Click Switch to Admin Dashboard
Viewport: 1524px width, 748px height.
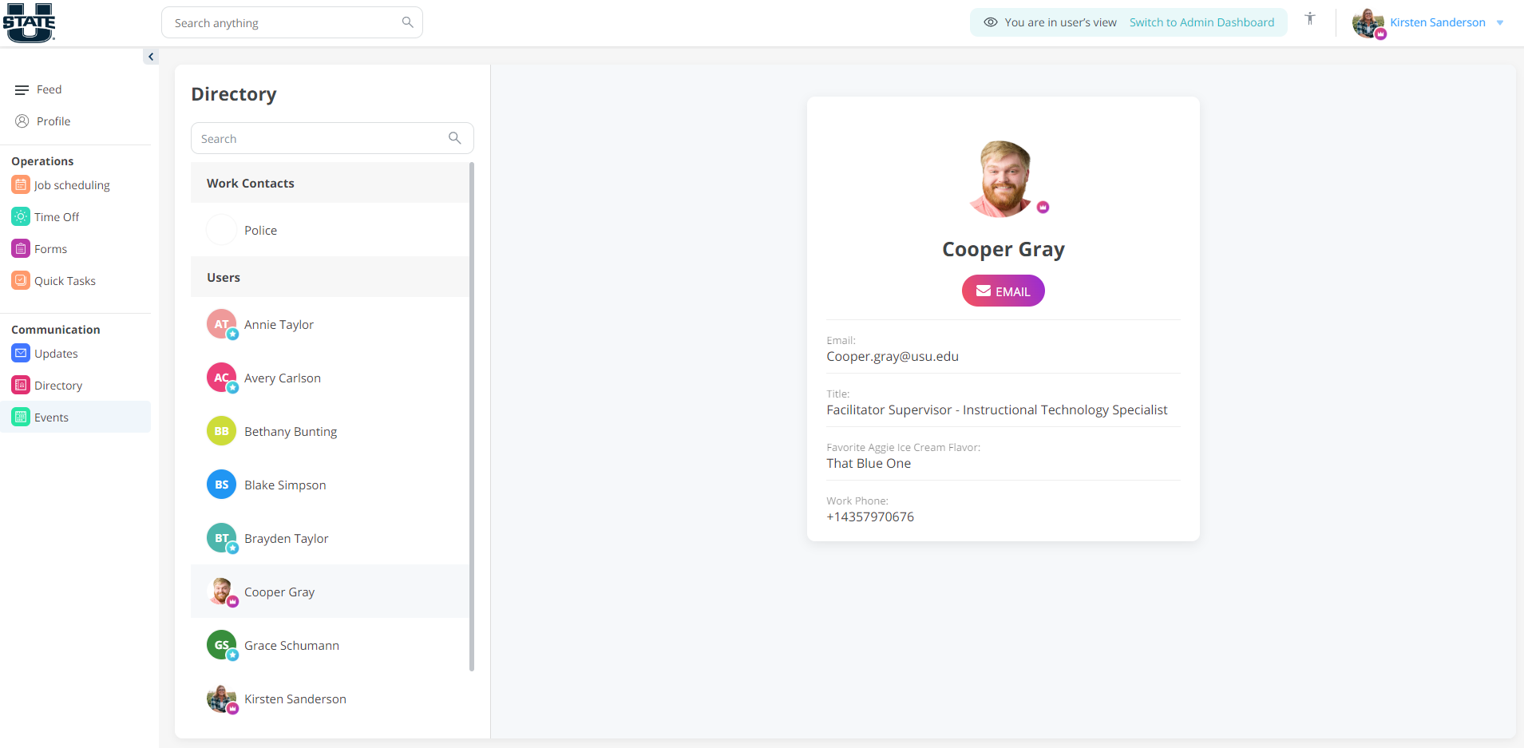tap(1201, 22)
